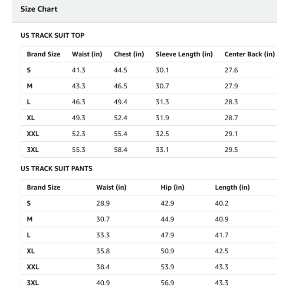The width and height of the screenshot is (289, 289).
Task: Click the 46.3 waist value for size L
Action: tap(78, 102)
